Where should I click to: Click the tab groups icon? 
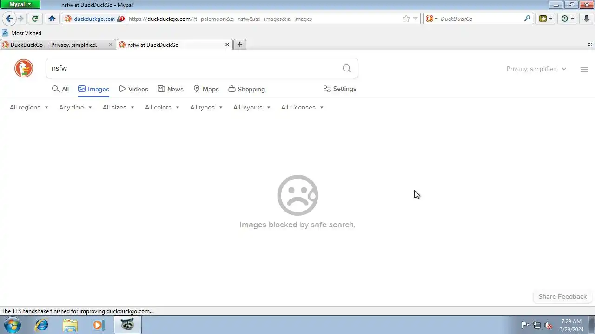click(590, 45)
